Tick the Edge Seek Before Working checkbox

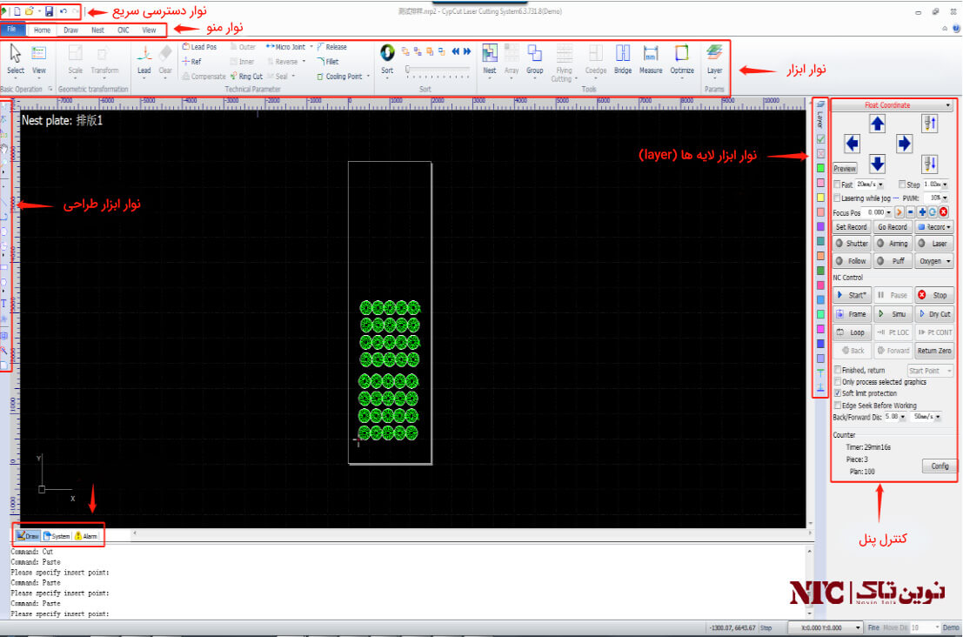837,405
